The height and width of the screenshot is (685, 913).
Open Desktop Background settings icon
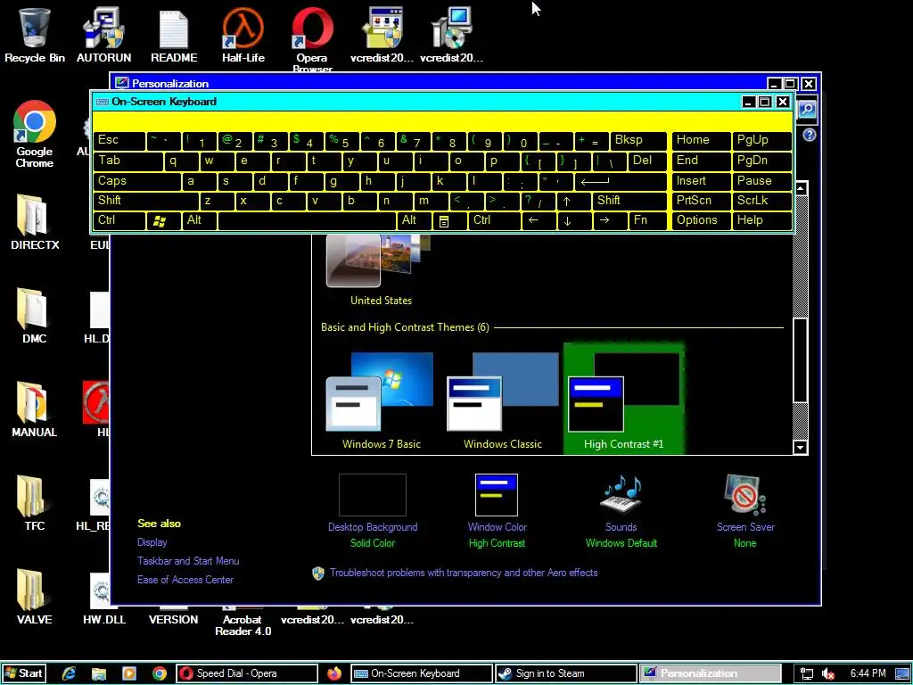click(372, 495)
